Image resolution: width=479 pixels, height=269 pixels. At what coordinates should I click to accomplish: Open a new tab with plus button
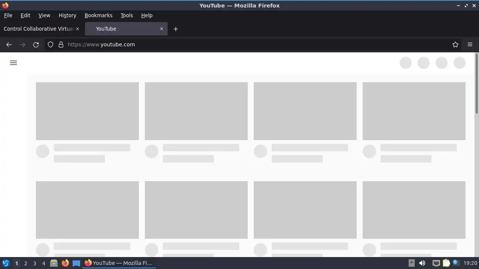(176, 29)
